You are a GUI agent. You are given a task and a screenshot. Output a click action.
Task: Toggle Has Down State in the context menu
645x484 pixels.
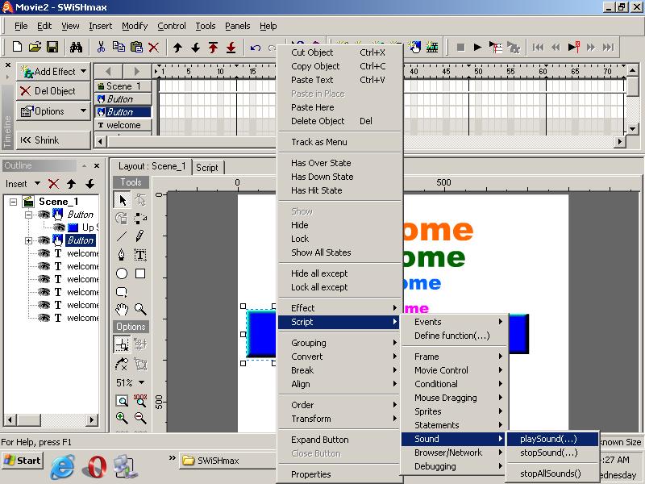(322, 177)
